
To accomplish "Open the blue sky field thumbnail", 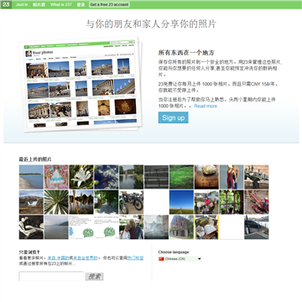I will tap(181, 202).
